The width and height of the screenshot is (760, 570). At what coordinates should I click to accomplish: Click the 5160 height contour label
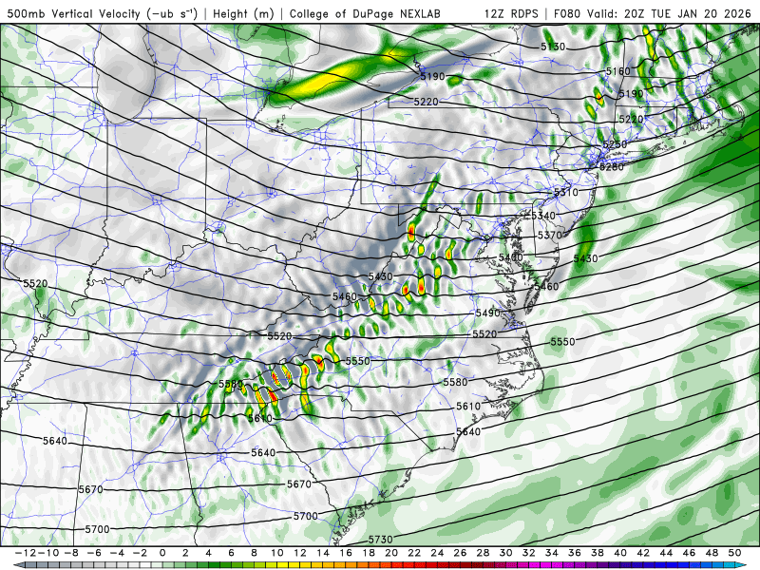pos(618,71)
